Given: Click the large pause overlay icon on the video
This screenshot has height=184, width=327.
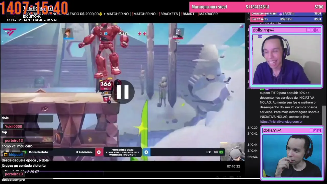Looking at the screenshot, I should point(123,92).
